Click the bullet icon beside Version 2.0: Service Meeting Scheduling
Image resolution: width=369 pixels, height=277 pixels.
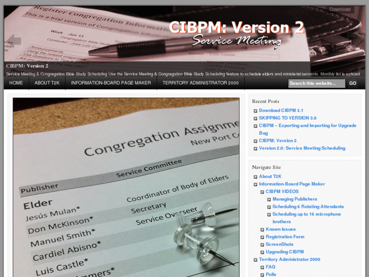coord(255,148)
